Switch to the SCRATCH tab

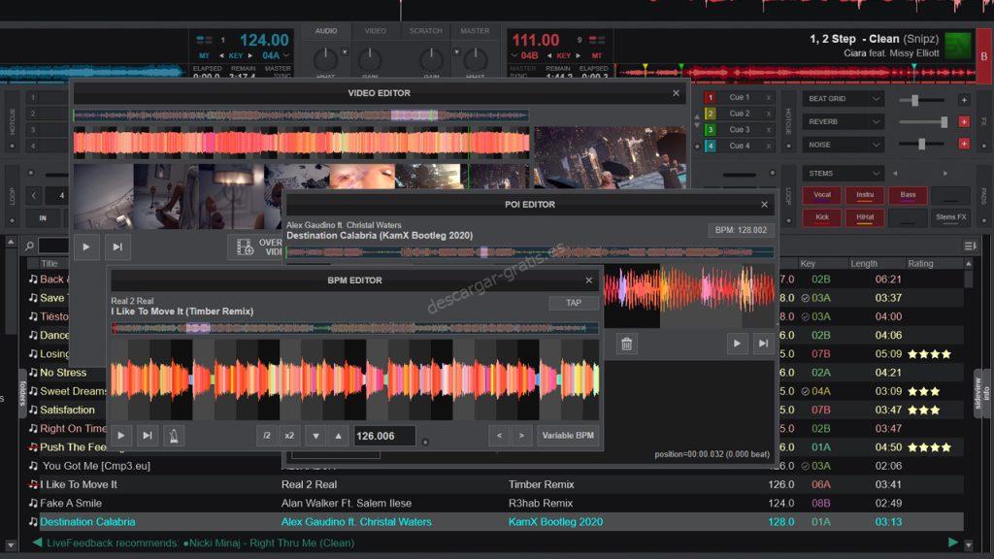coord(425,31)
